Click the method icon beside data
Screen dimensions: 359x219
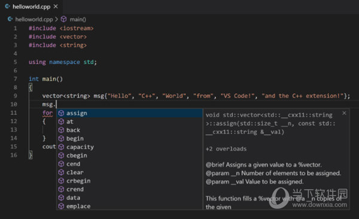(61, 198)
